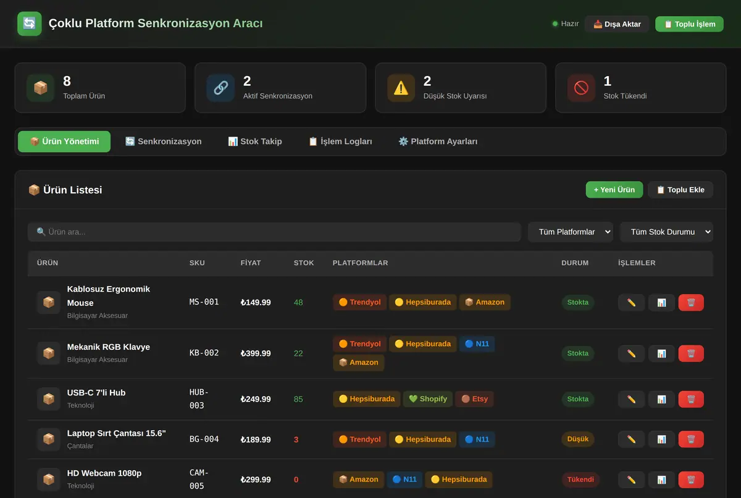Click the Trendyol tag on Kablosuz Mouse row
Image resolution: width=741 pixels, height=498 pixels.
360,302
